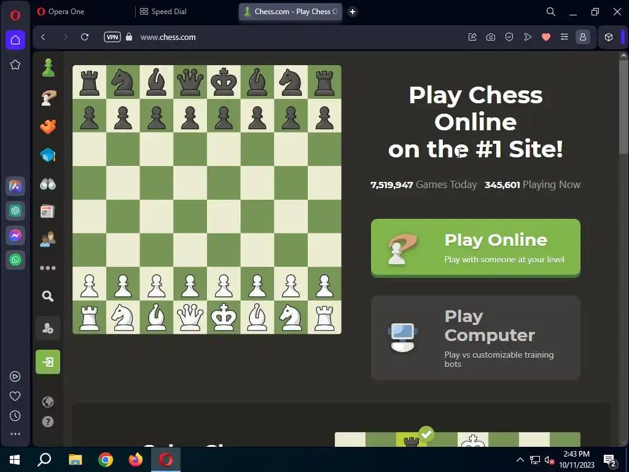Image resolution: width=629 pixels, height=472 pixels.
Task: Click the ad blocker shield icon
Action: 509,37
